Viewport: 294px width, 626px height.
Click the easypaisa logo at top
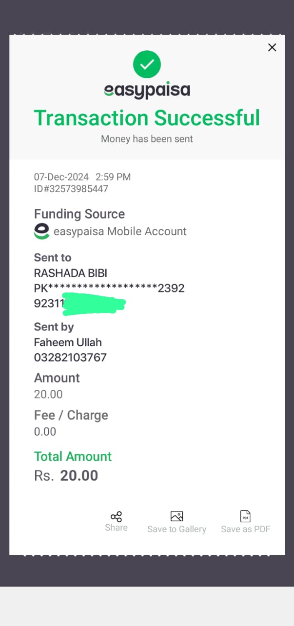tap(147, 90)
